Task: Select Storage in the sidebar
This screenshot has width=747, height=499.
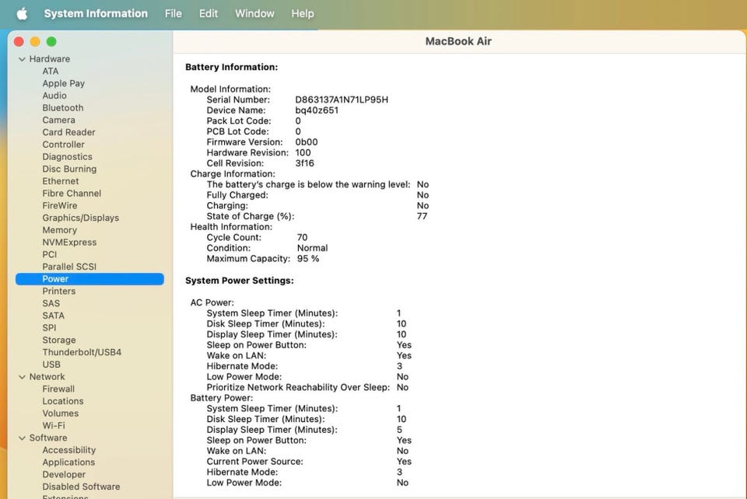Action: click(59, 340)
